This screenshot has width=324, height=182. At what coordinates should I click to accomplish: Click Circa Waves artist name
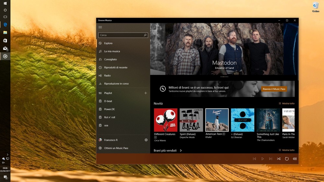pyautogui.click(x=160, y=141)
